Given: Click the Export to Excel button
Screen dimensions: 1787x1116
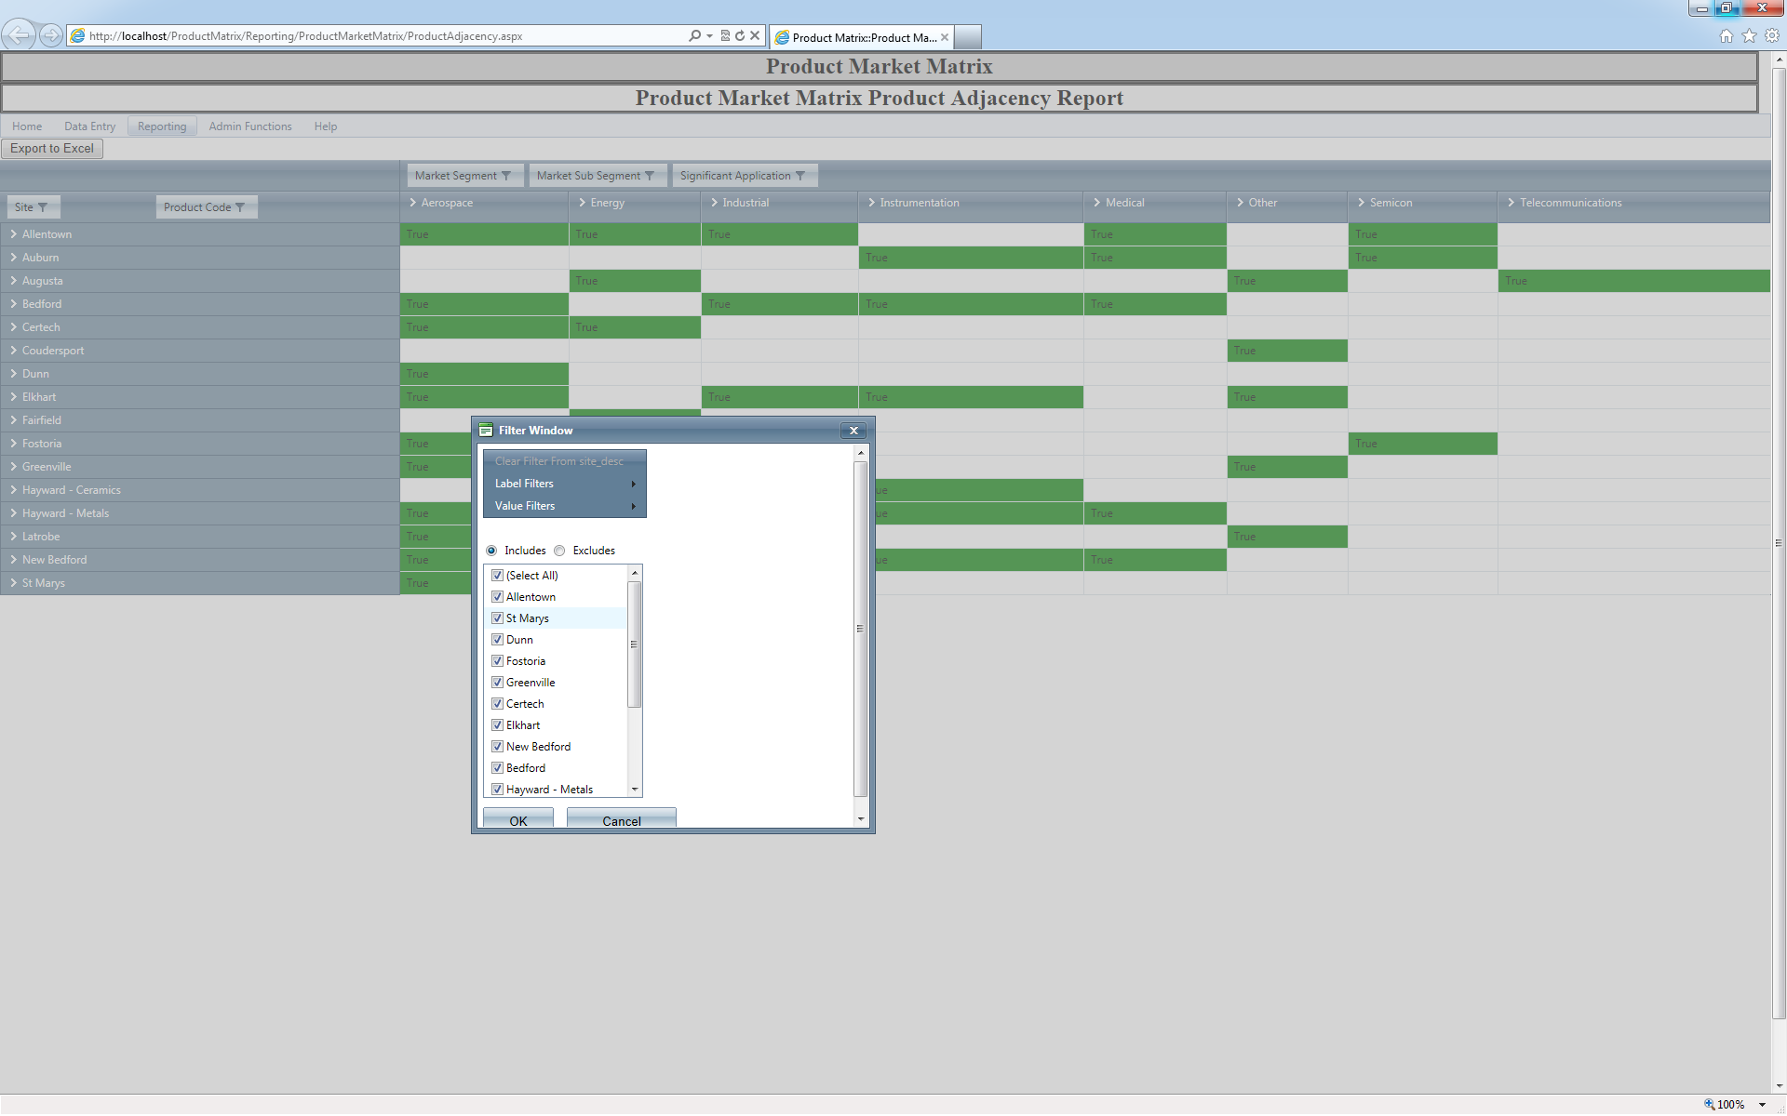Looking at the screenshot, I should [x=52, y=149].
